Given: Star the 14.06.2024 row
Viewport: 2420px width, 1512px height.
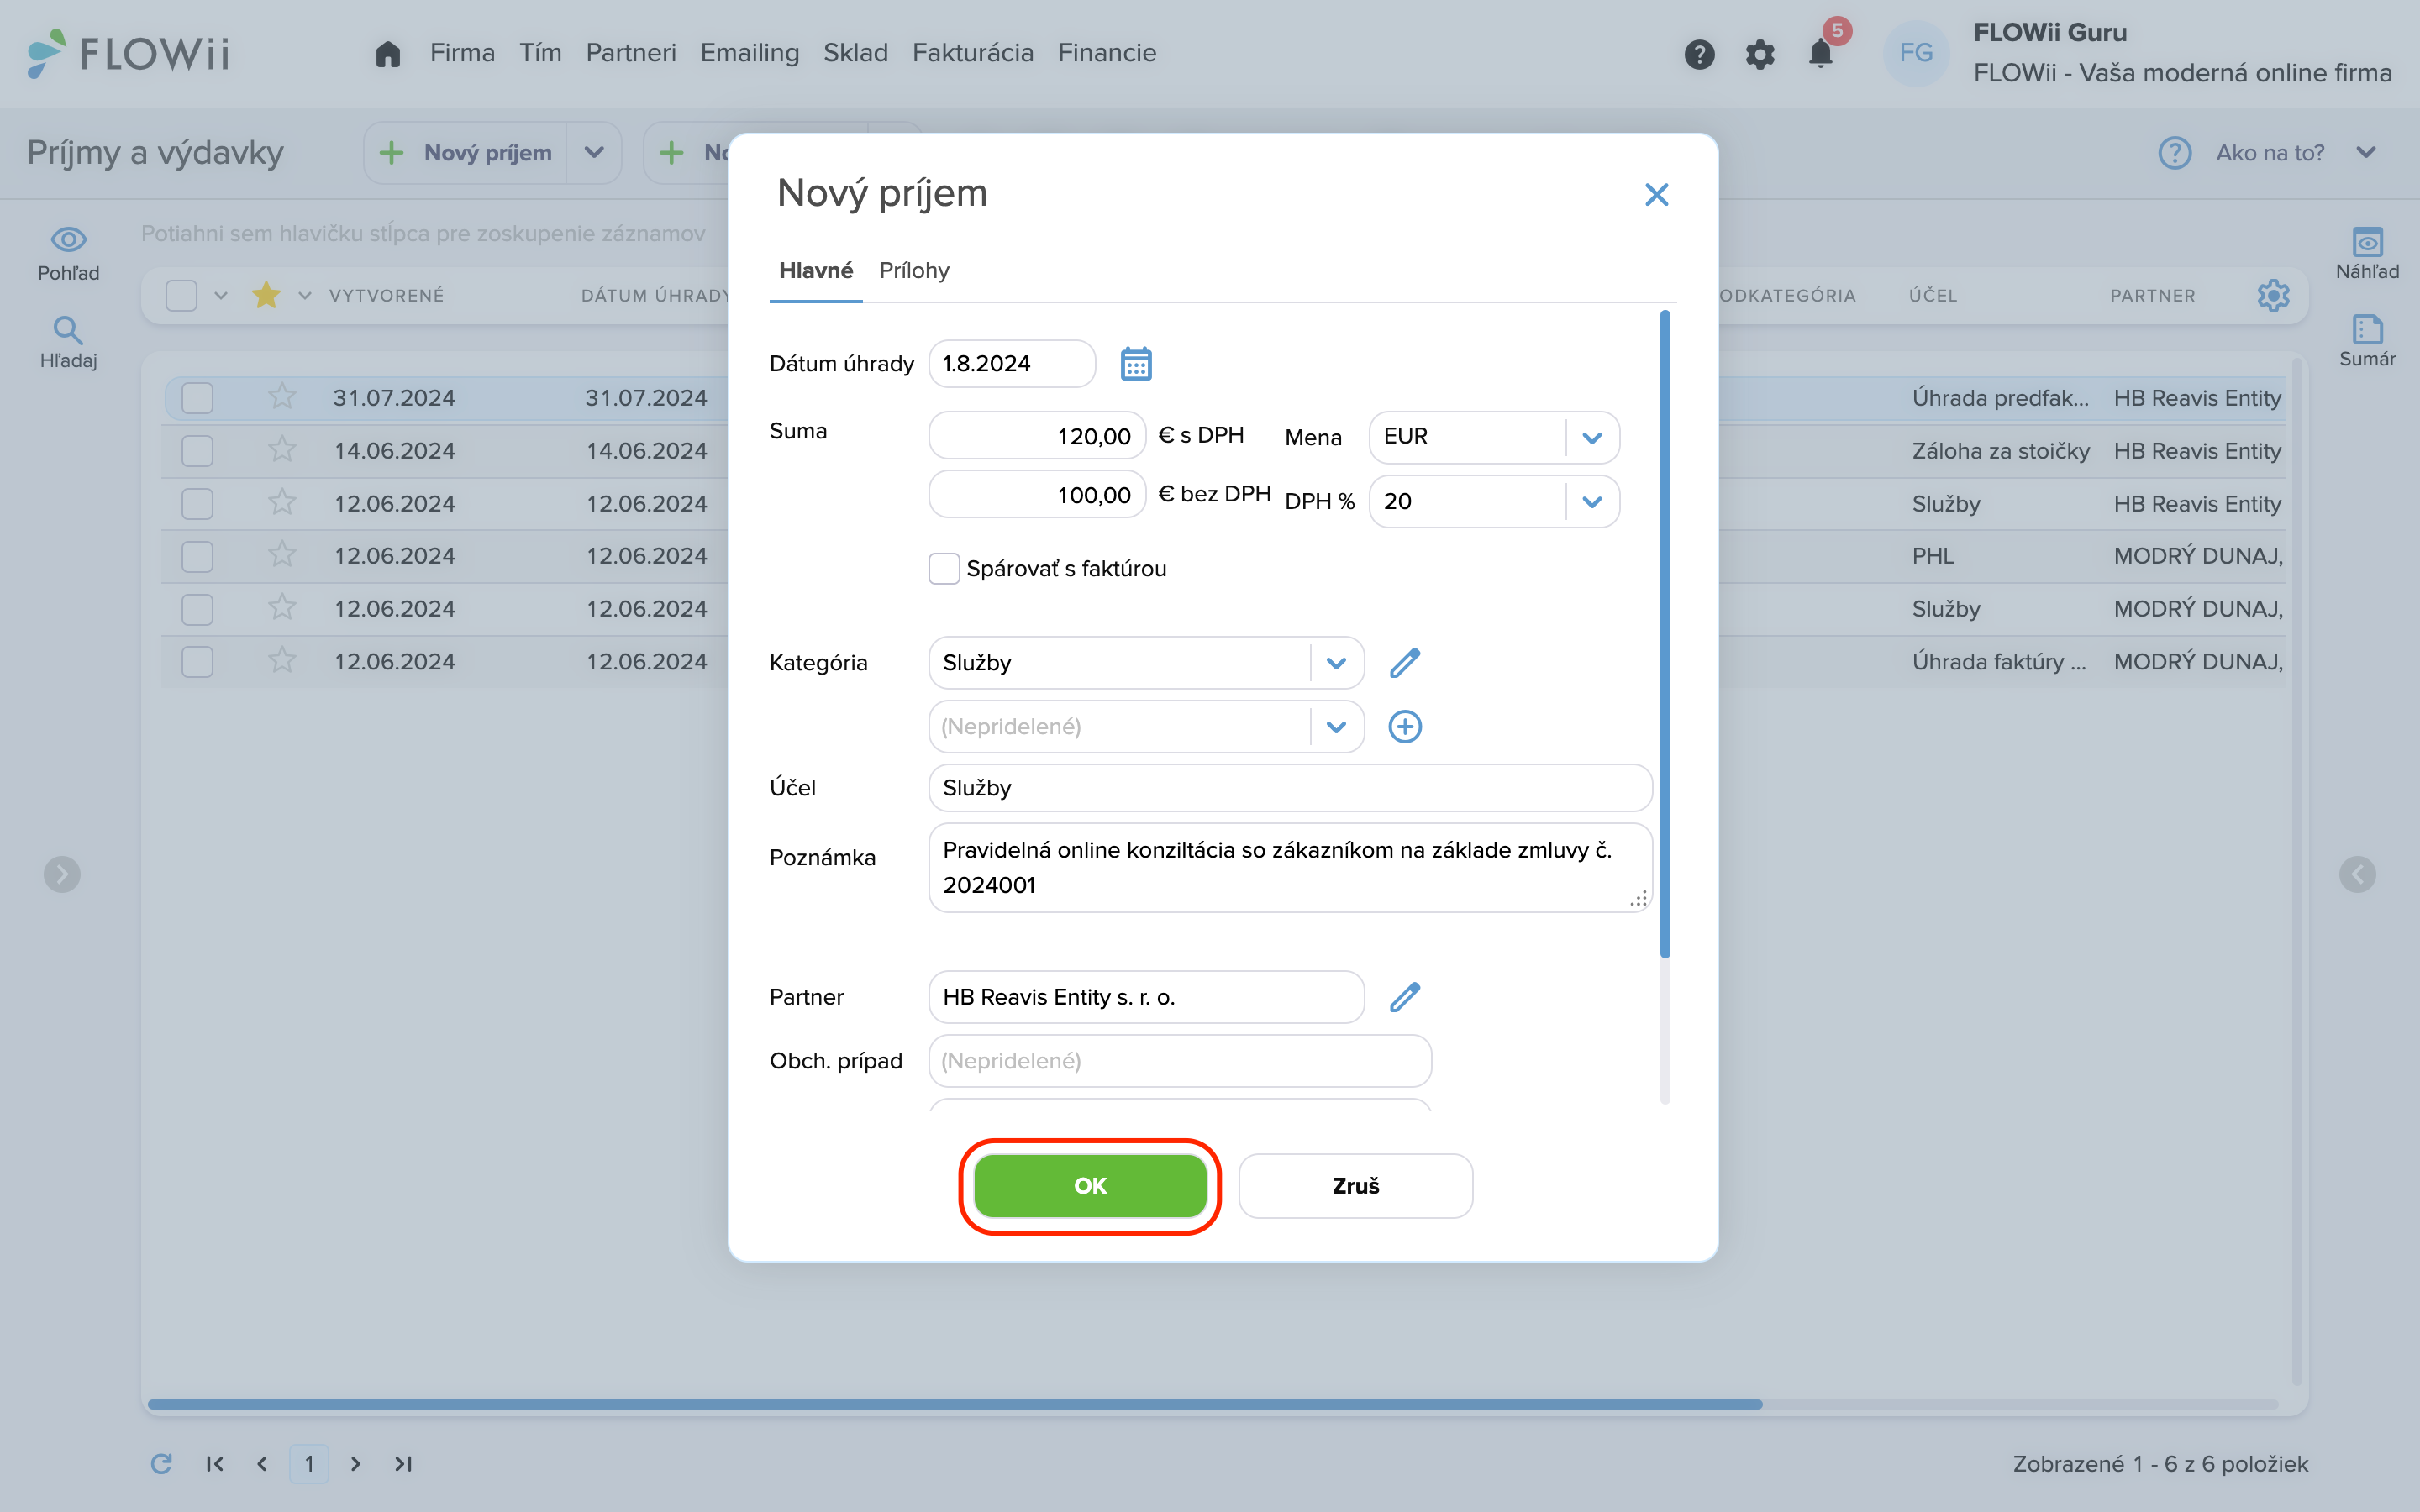Looking at the screenshot, I should tap(282, 450).
